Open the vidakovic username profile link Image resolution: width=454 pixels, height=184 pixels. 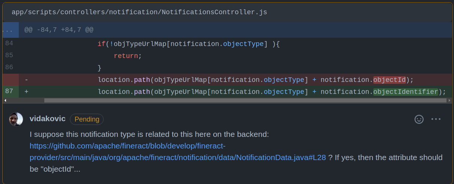[48, 119]
